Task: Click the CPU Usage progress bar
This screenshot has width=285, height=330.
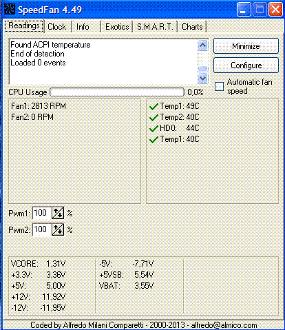Action: (117, 92)
